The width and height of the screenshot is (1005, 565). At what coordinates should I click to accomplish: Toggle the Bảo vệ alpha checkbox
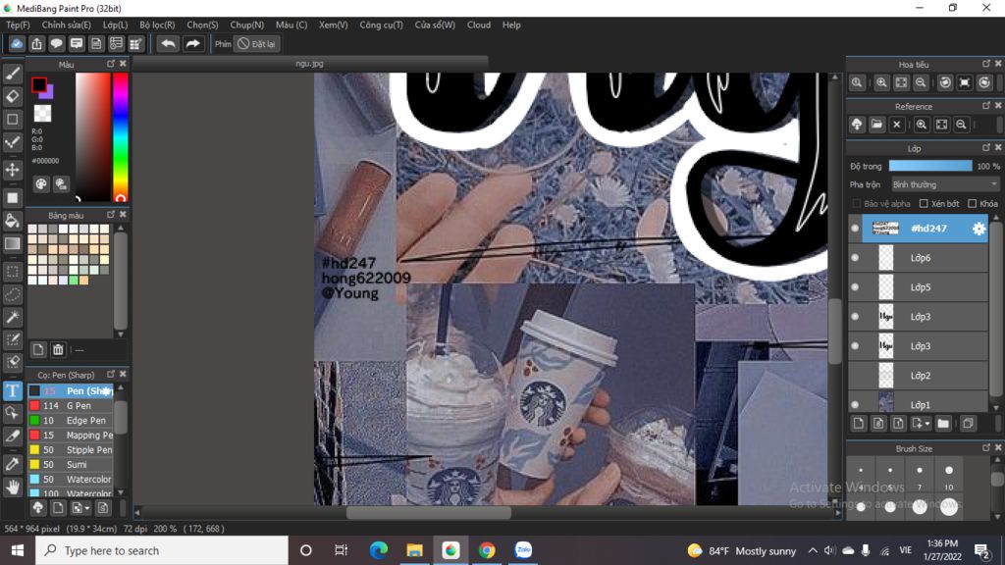coord(856,204)
